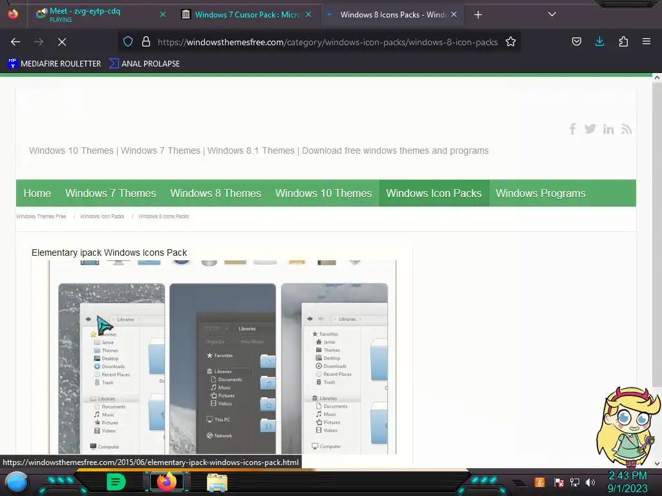Viewport: 662px width, 496px height.
Task: Close the Windows 8 Icons Packs tab
Action: coord(454,15)
